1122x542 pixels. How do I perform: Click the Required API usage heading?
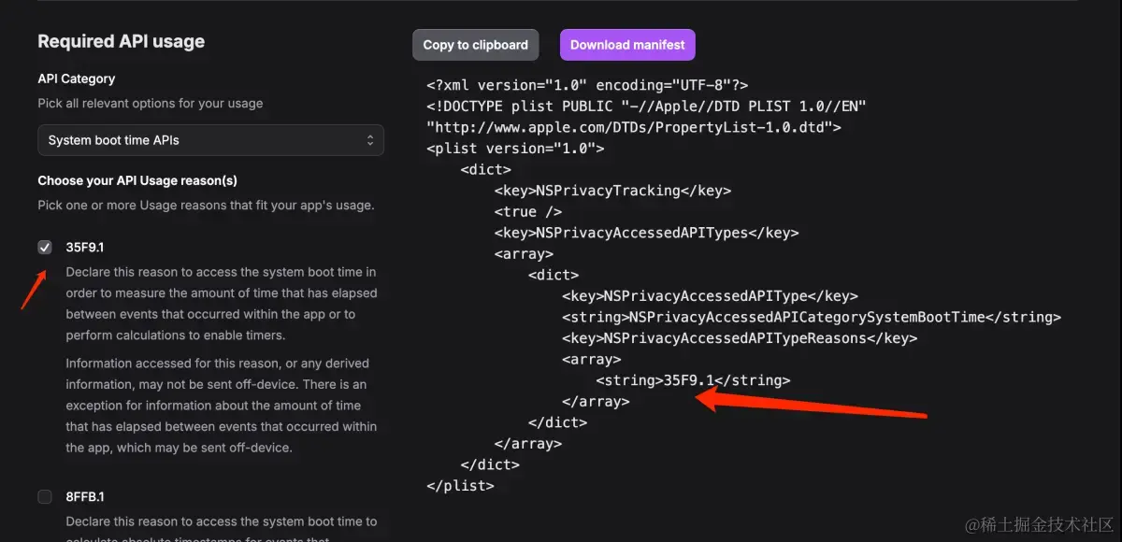tap(121, 41)
